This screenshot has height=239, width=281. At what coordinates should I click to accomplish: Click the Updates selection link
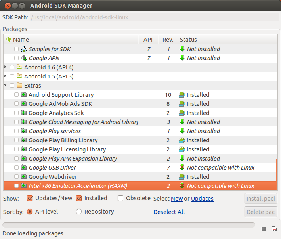coord(202,199)
